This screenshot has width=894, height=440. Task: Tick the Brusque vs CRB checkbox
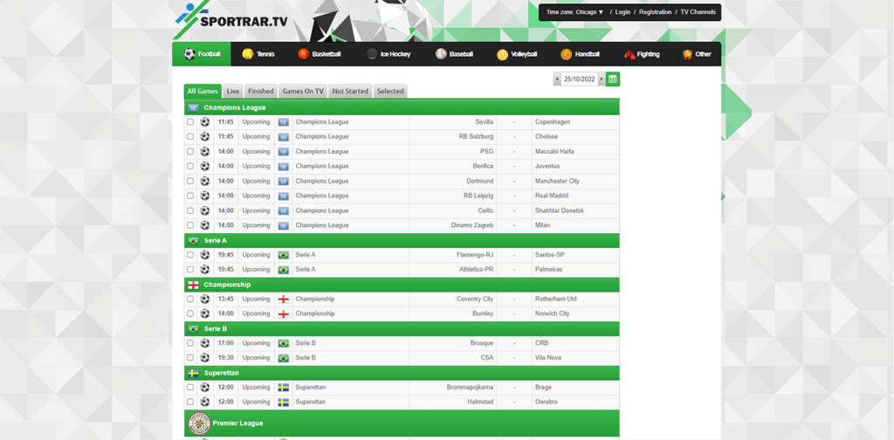pyautogui.click(x=189, y=343)
